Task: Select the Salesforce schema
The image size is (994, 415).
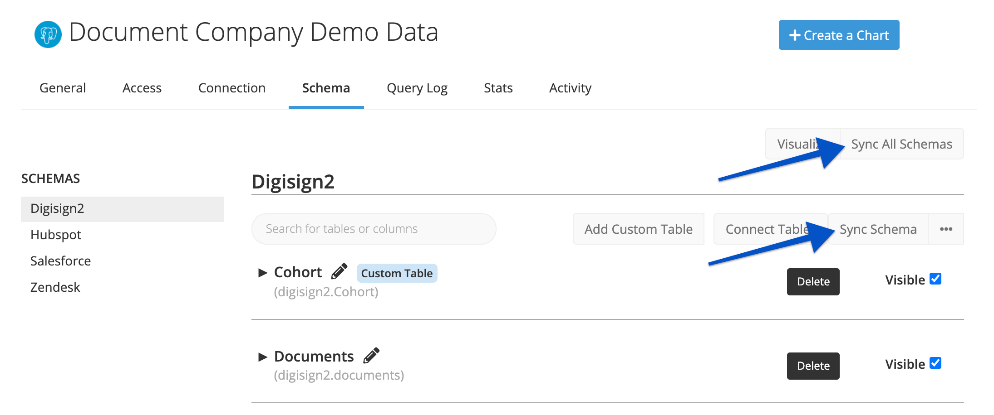Action: coord(61,261)
